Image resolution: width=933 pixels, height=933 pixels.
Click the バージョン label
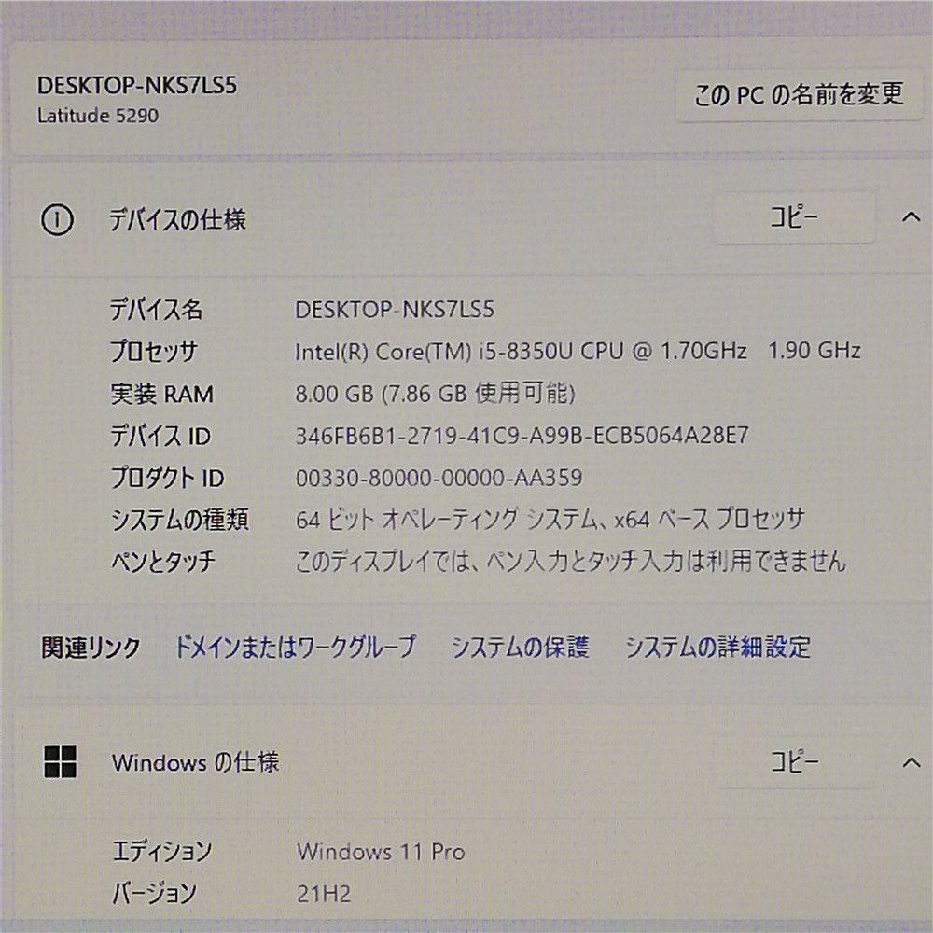pos(154,894)
